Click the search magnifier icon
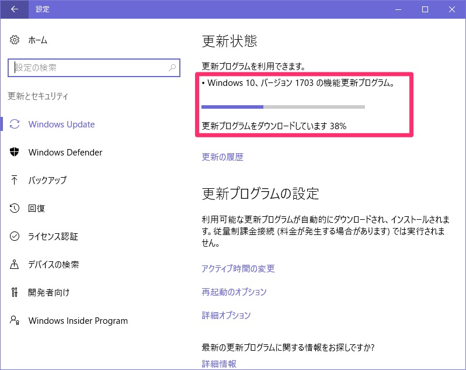 point(172,68)
